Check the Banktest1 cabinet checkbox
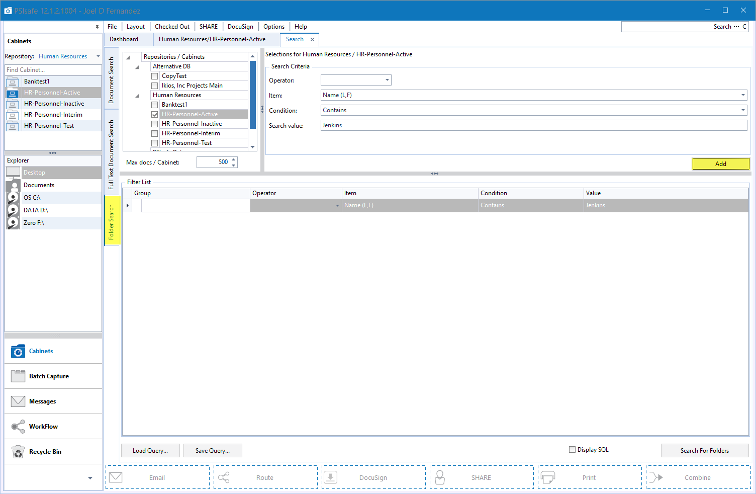Viewport: 756px width, 494px height. [154, 105]
